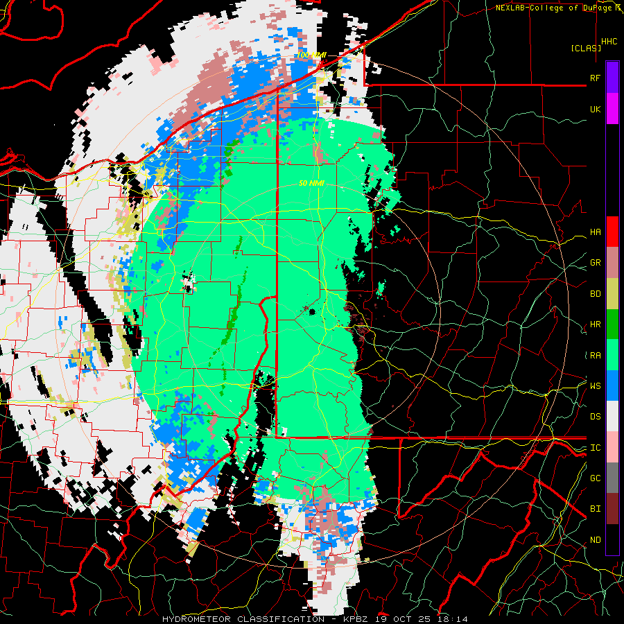Click the 'WS' legend label

pyautogui.click(x=595, y=386)
